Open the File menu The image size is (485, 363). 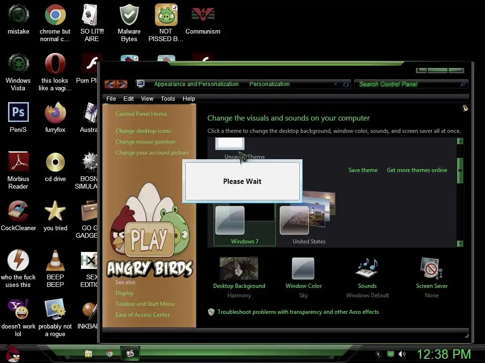pos(111,98)
